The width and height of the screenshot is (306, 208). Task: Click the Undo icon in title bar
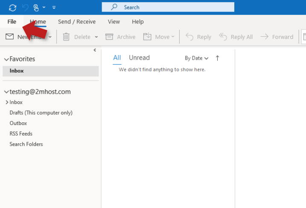tap(25, 7)
